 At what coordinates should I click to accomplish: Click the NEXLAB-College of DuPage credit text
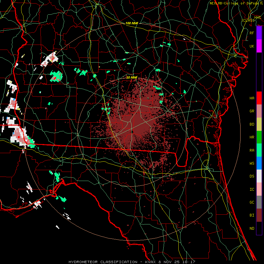[x=234, y=3]
